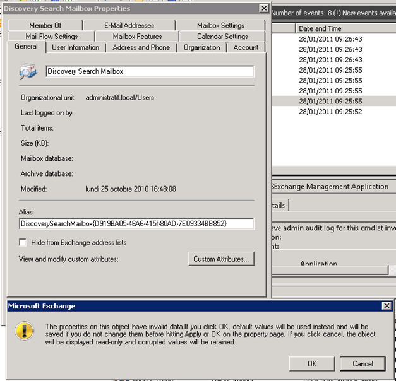Click Cancel in the Exchange warning

tap(363, 364)
